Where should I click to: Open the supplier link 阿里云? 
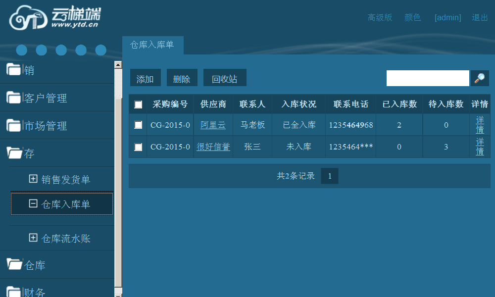[x=213, y=125]
